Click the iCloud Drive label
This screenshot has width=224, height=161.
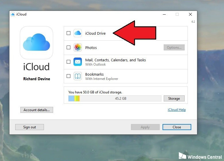[x=95, y=33]
